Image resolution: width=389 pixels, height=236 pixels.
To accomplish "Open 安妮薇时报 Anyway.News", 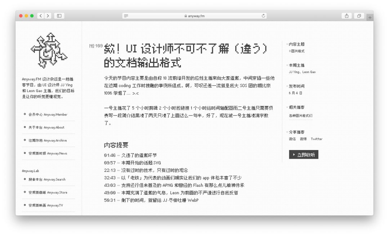I will [48, 153].
